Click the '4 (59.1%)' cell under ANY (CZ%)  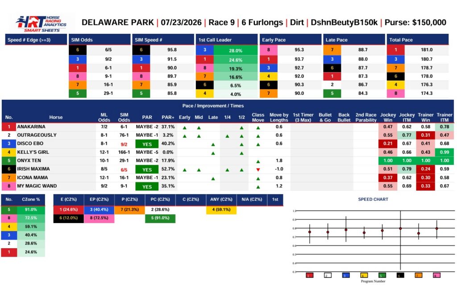(221, 210)
